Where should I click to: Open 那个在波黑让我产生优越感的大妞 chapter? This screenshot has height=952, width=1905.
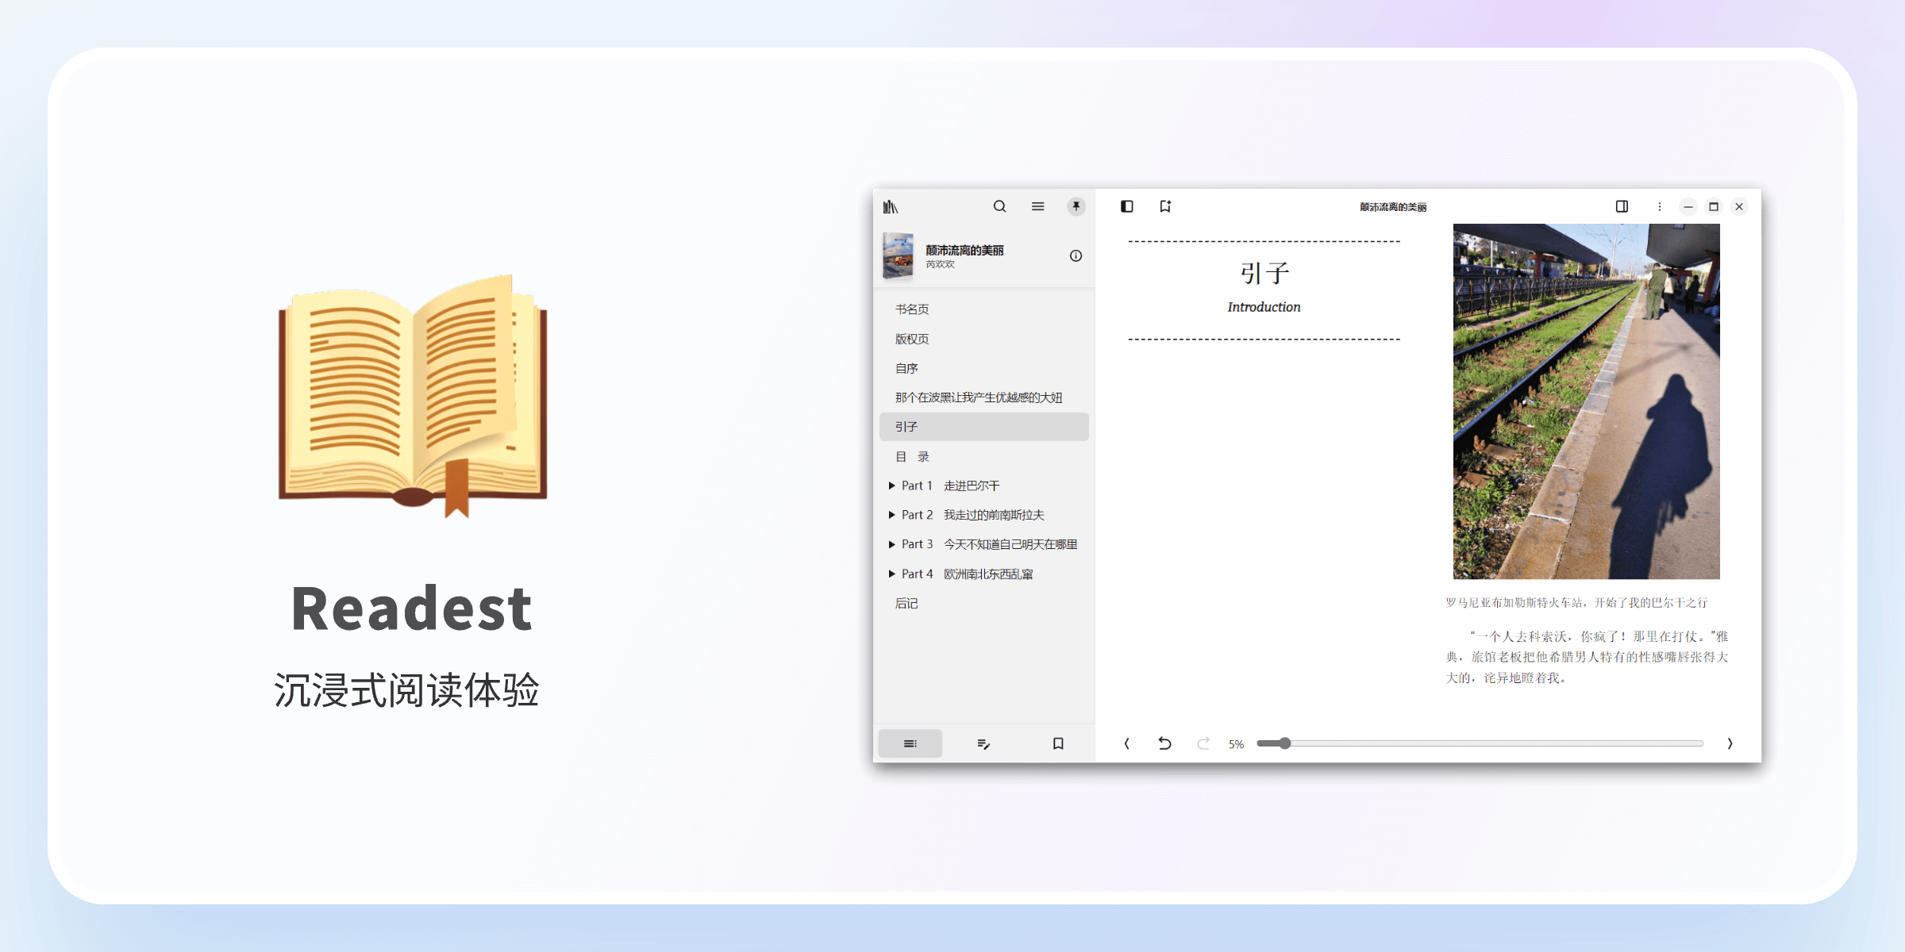(983, 397)
